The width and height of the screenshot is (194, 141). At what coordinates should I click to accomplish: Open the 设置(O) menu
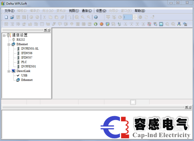click(101, 11)
